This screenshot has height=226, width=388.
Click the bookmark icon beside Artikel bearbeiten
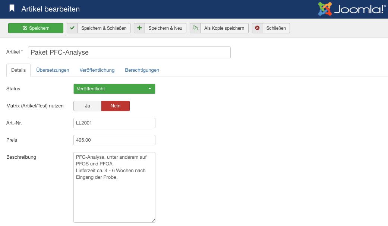click(12, 9)
